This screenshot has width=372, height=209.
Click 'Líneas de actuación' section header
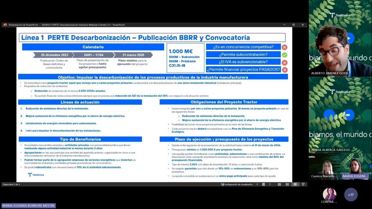pos(80,102)
